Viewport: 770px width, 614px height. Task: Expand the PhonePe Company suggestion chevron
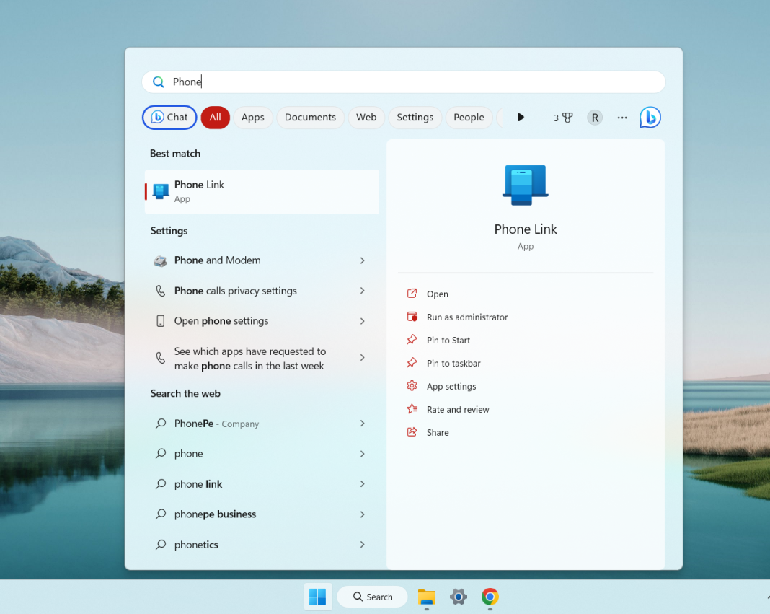pyautogui.click(x=363, y=424)
